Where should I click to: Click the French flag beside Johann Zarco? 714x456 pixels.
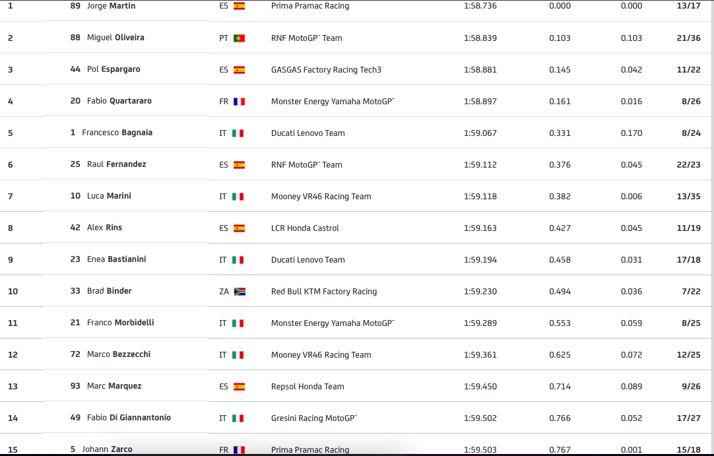pos(239,450)
